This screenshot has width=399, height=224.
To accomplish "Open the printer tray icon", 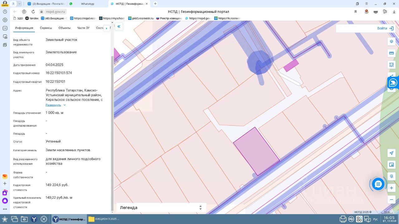I will 343,219.
